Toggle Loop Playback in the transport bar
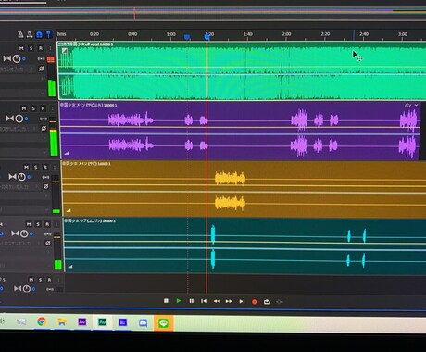The width and height of the screenshot is (426, 352). click(x=267, y=302)
